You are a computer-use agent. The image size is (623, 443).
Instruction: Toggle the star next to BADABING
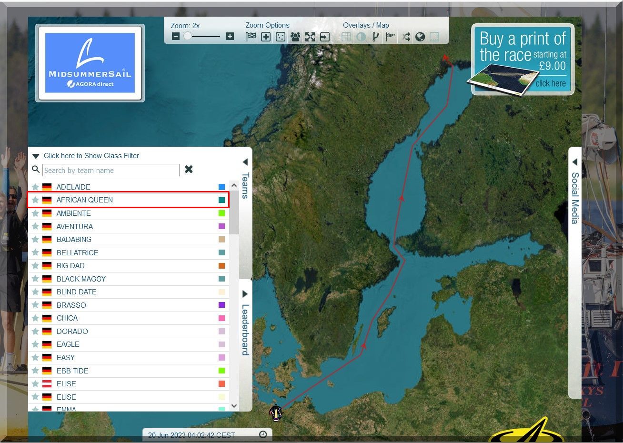click(35, 239)
